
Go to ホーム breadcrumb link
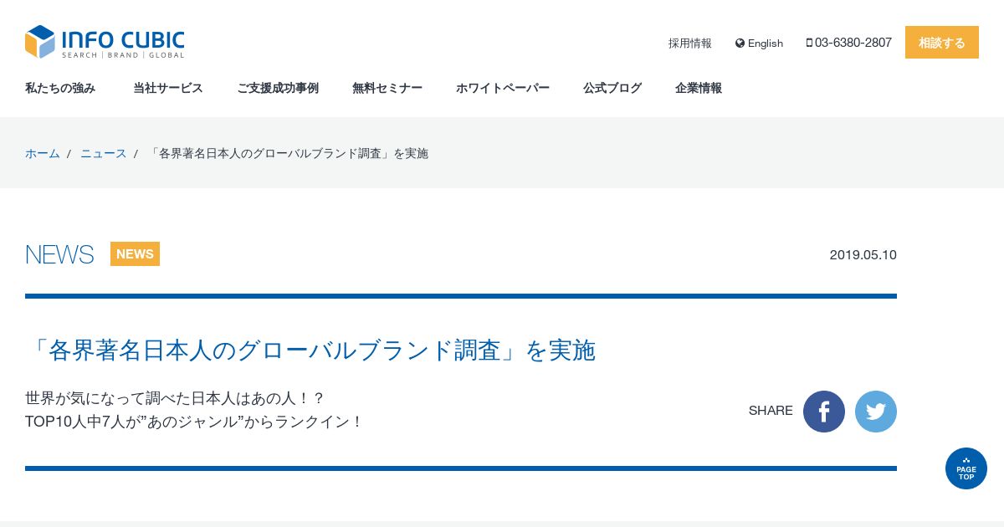click(x=43, y=153)
